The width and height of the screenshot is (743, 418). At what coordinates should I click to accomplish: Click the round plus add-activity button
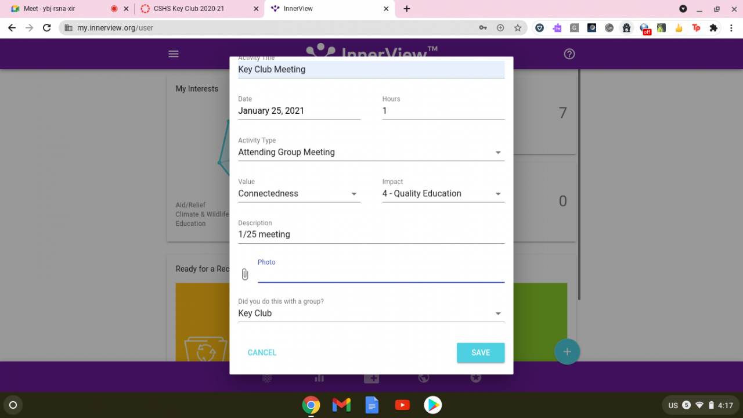pos(567,351)
